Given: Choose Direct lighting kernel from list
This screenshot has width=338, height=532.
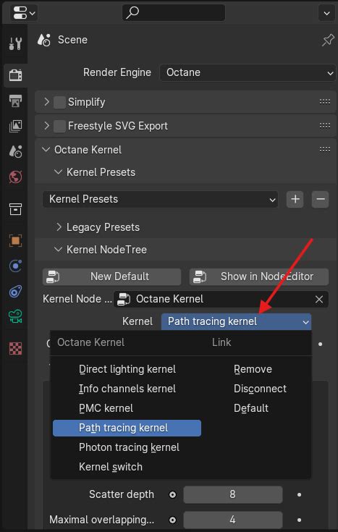Looking at the screenshot, I should 127,369.
